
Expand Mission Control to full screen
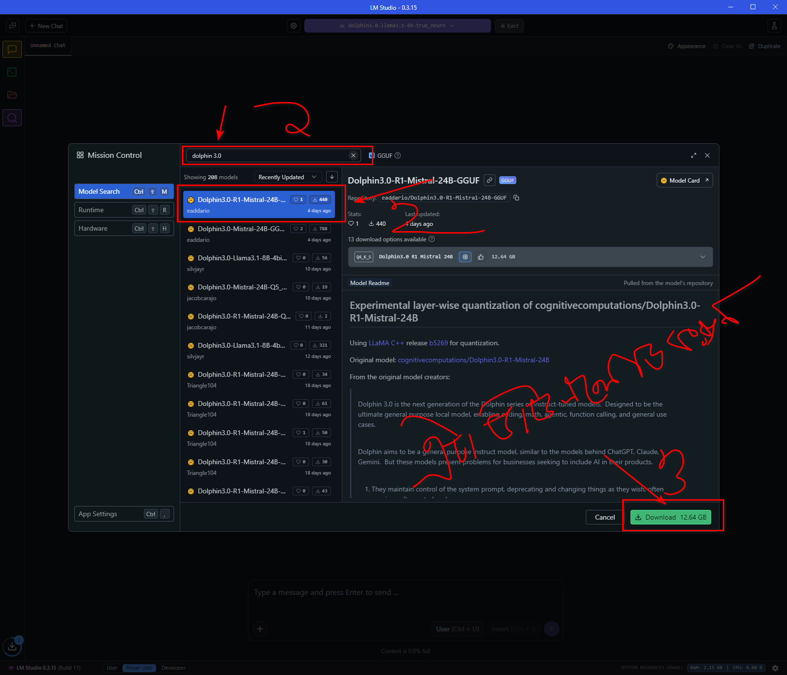[693, 155]
